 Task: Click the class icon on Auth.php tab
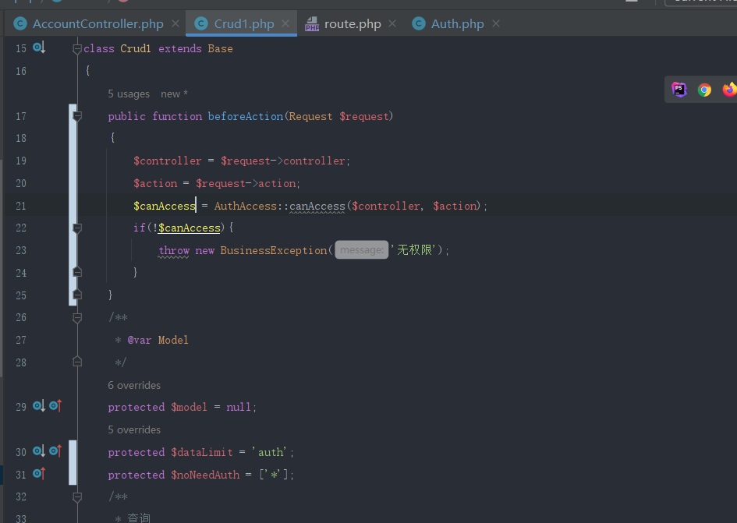click(418, 23)
